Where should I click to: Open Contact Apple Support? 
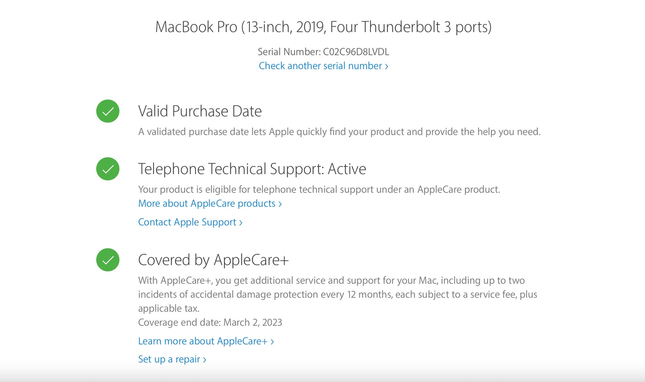pyautogui.click(x=187, y=222)
